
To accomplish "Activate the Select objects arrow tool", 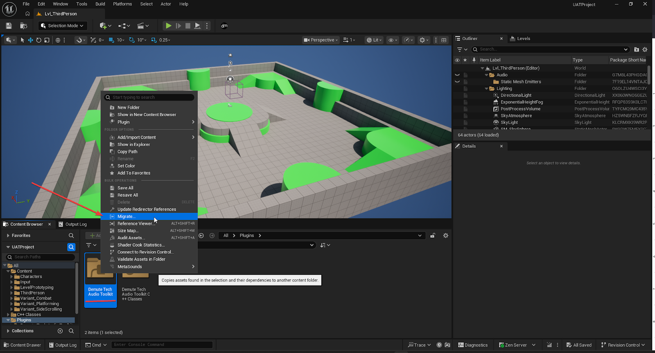I will click(x=23, y=40).
